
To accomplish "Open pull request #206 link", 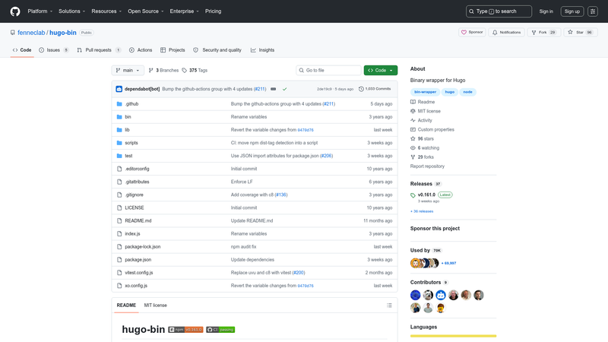I will point(326,156).
